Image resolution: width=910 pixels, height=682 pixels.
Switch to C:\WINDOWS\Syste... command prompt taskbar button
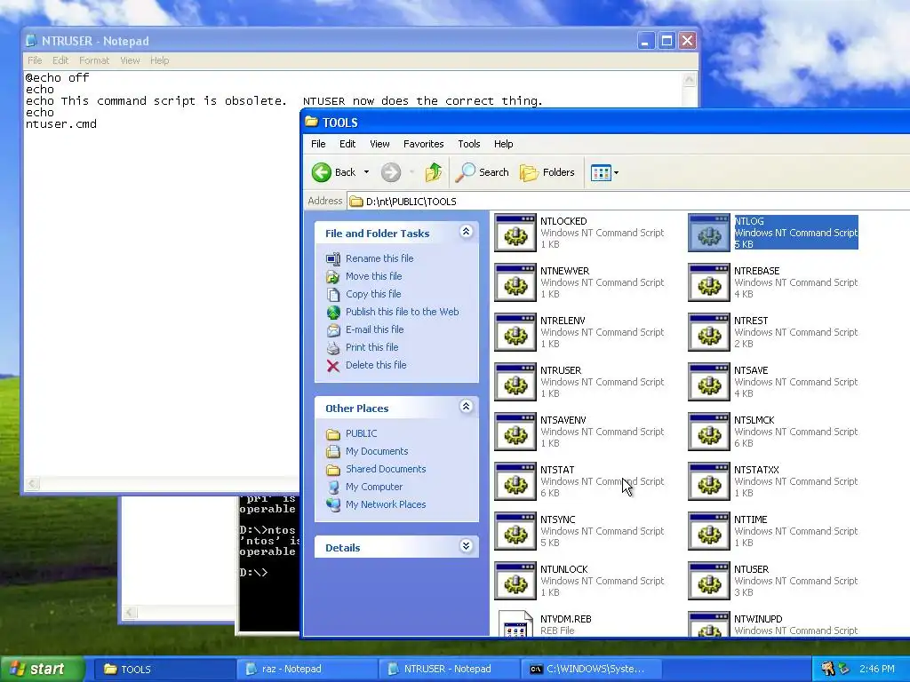[x=591, y=670]
